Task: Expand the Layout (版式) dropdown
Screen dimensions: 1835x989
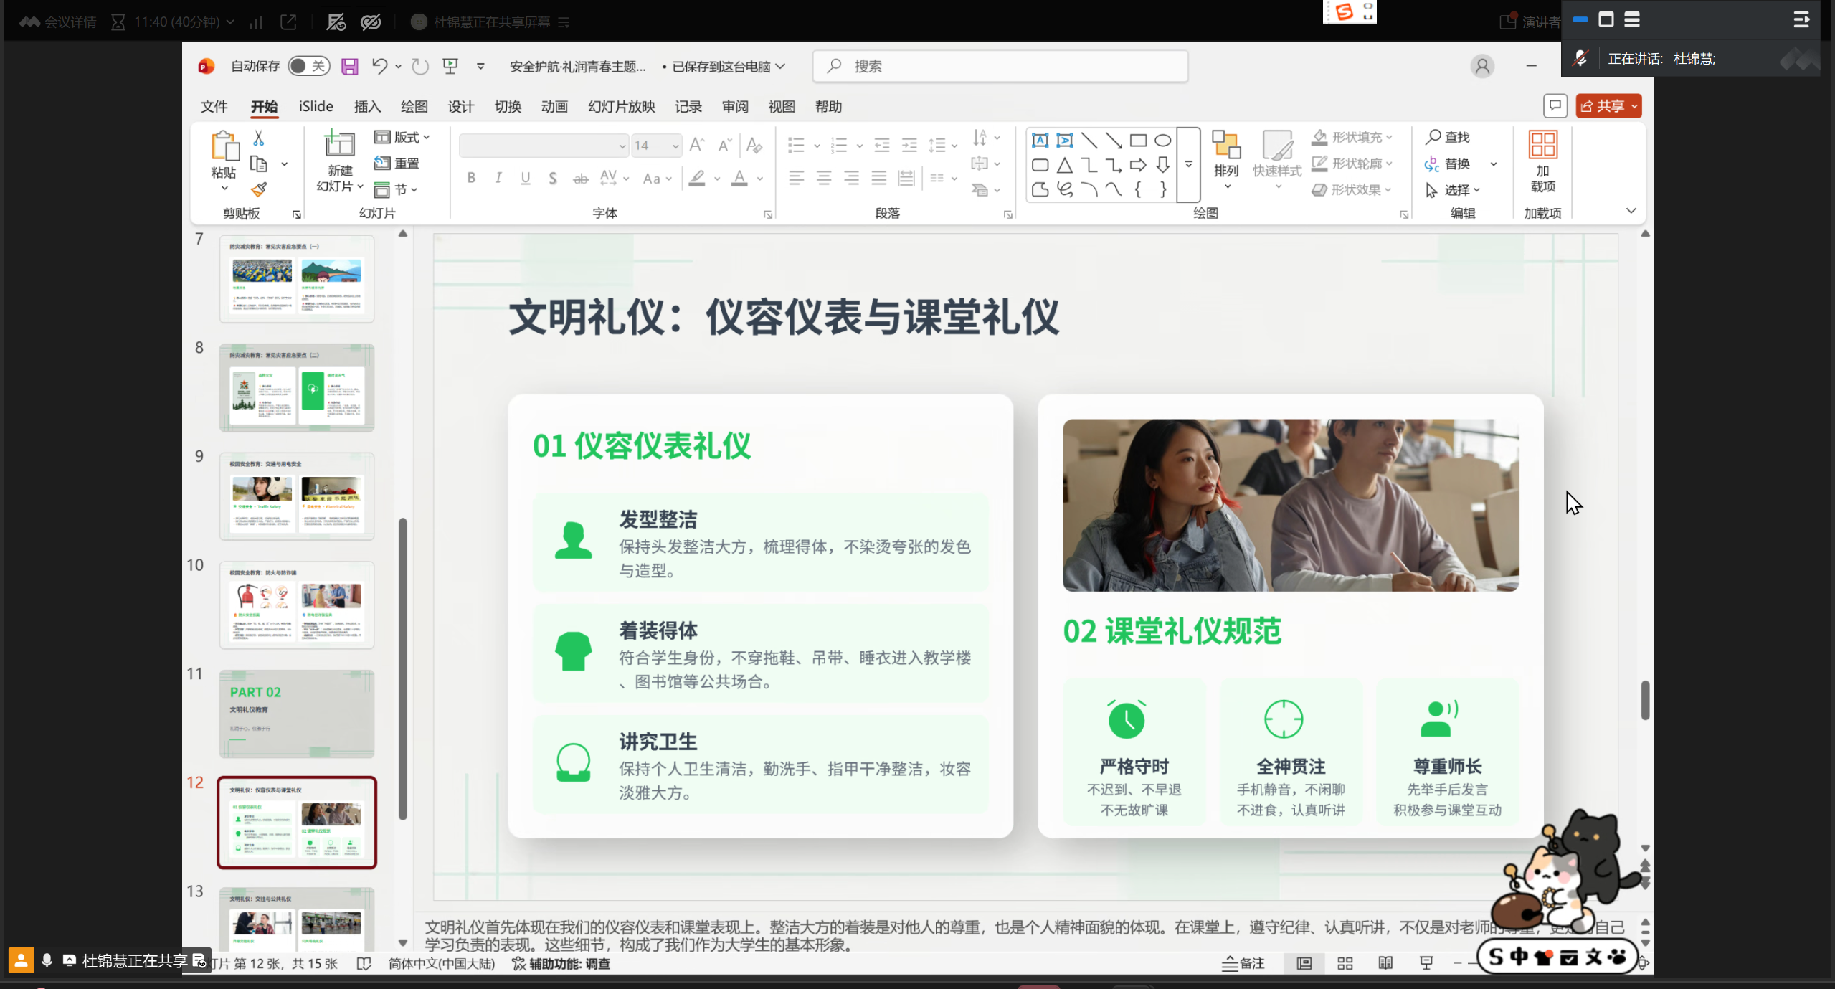Action: tap(403, 137)
